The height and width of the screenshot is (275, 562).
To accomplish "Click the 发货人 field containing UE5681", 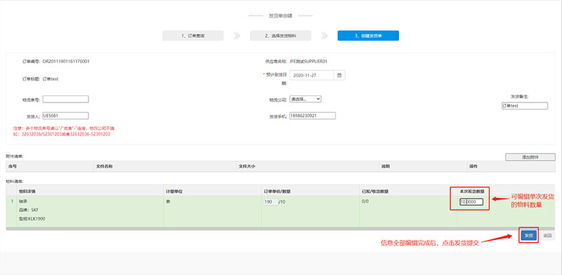I will tap(65, 116).
